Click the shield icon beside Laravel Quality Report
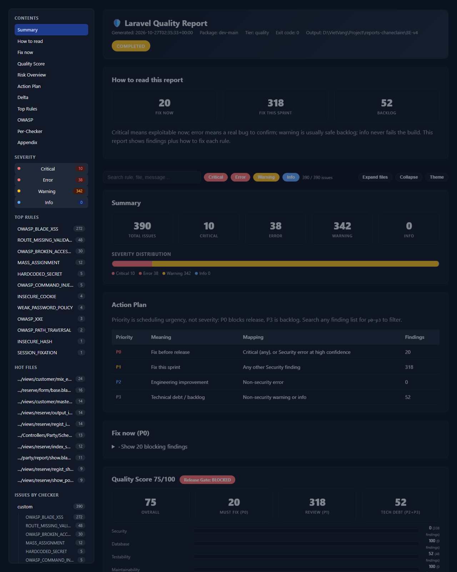 117,23
